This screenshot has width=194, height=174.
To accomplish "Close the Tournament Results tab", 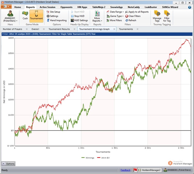I will (75, 29).
